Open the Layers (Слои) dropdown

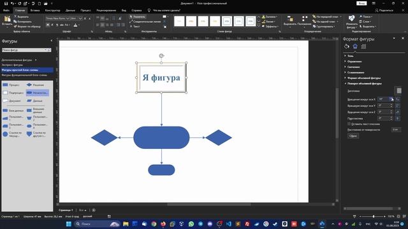point(365,22)
